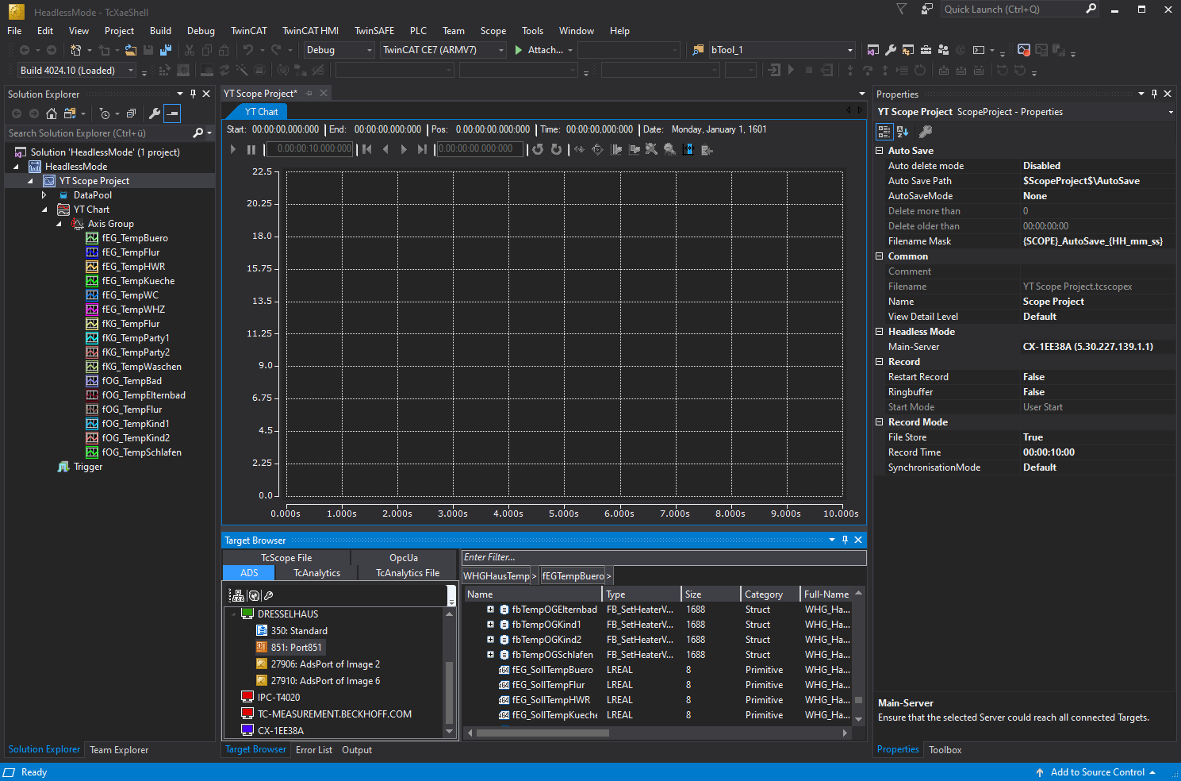Click the pin icon of Target Browser panel
Screen dimensions: 1181x781
(845, 540)
